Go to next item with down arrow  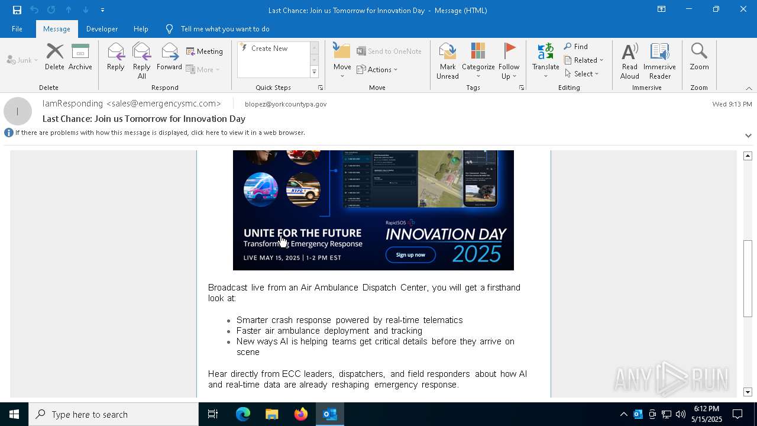click(86, 10)
